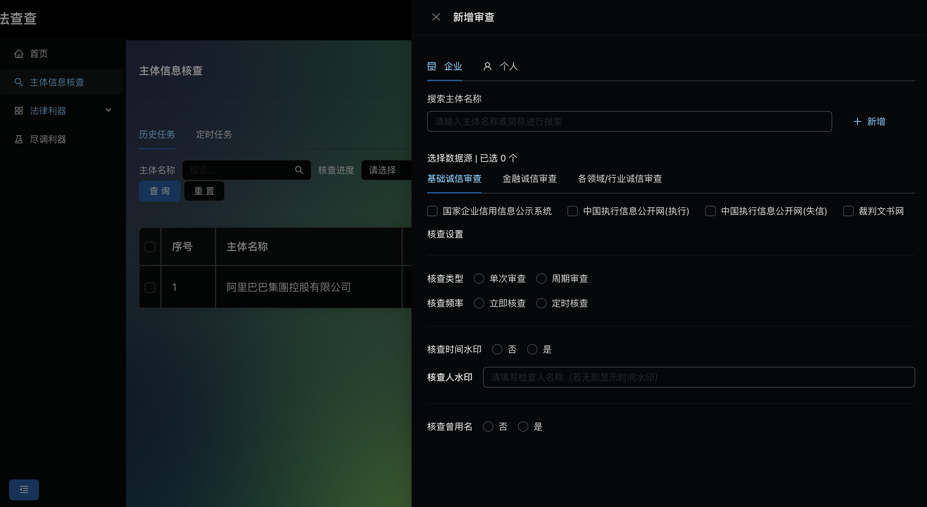Click the magnifier icon beside 主体信息核查
927x507 pixels.
pos(19,82)
